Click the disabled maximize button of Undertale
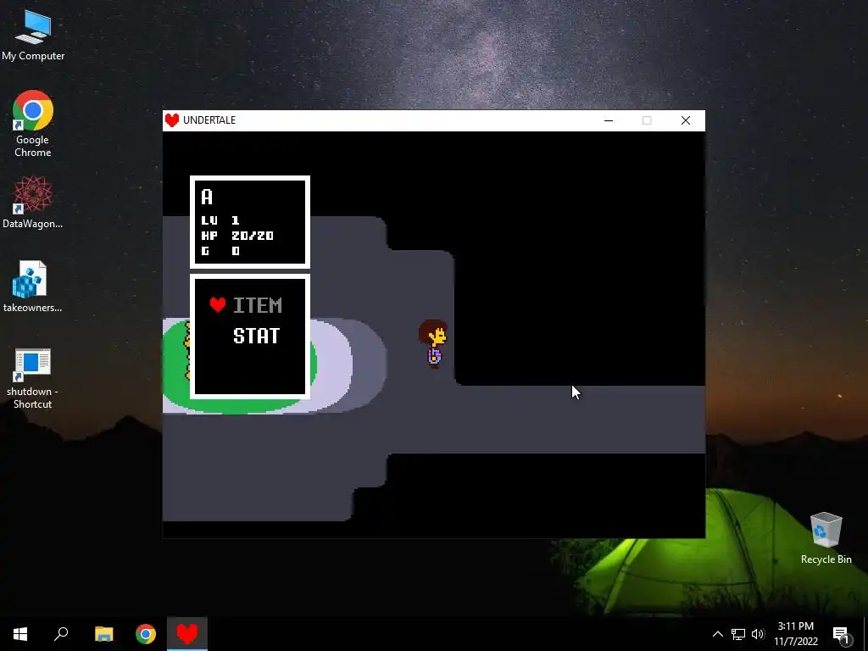 [647, 120]
